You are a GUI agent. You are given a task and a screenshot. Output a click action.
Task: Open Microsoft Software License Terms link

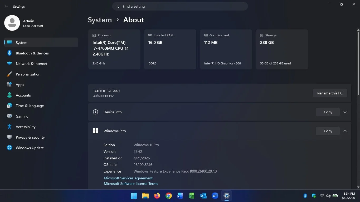131,184
